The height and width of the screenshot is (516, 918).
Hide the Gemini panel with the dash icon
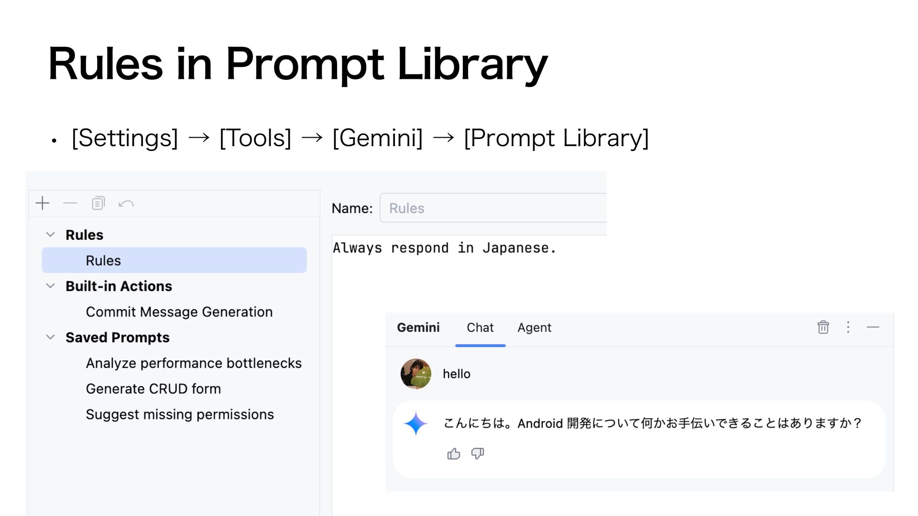[873, 327]
